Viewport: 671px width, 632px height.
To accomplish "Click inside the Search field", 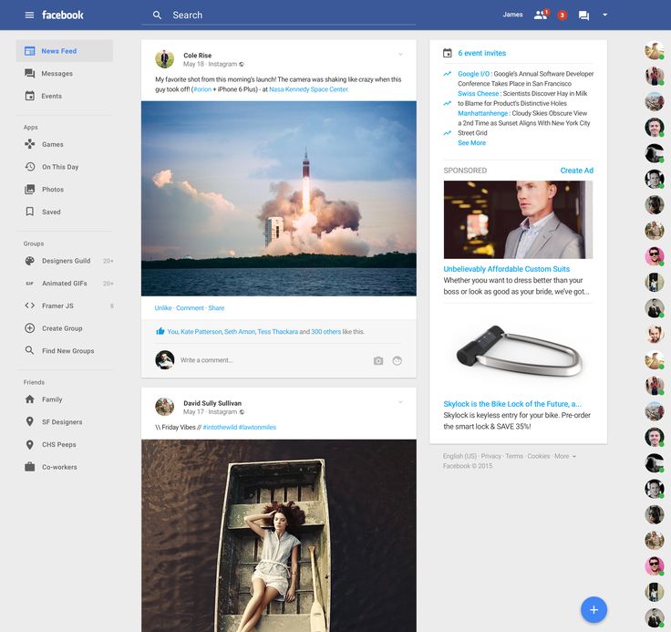I will [279, 15].
